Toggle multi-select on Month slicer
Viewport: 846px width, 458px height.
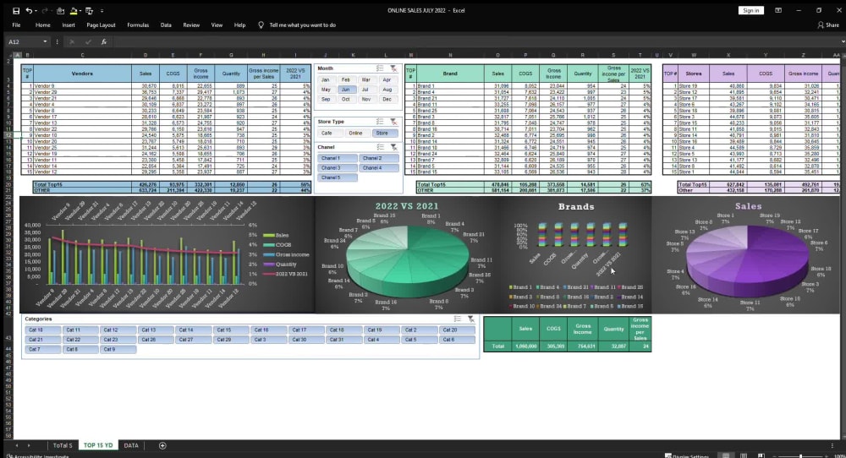[x=380, y=68]
